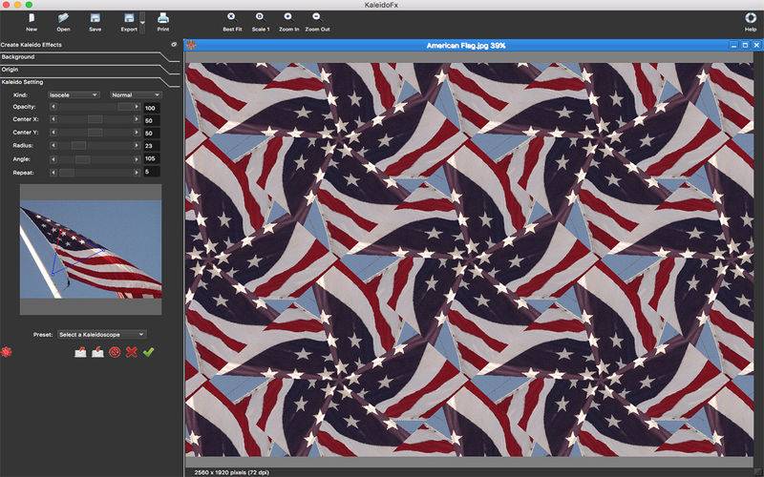This screenshot has height=477, width=764.
Task: Zoom Out of the image
Action: 317,22
